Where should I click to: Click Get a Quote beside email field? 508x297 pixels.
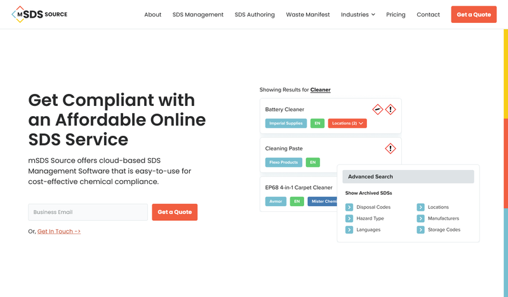175,212
